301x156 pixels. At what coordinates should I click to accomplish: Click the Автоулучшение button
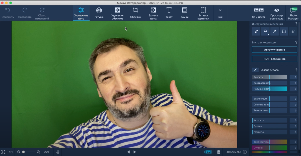(274, 50)
